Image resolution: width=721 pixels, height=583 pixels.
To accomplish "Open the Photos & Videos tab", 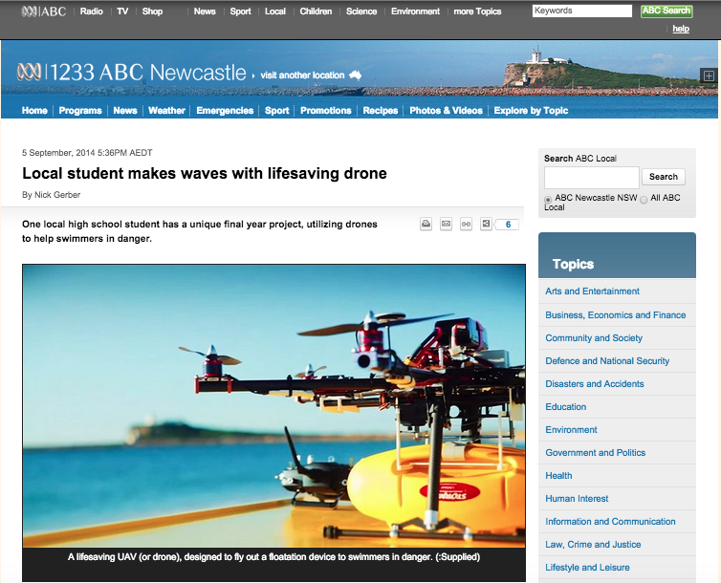I will tap(446, 111).
